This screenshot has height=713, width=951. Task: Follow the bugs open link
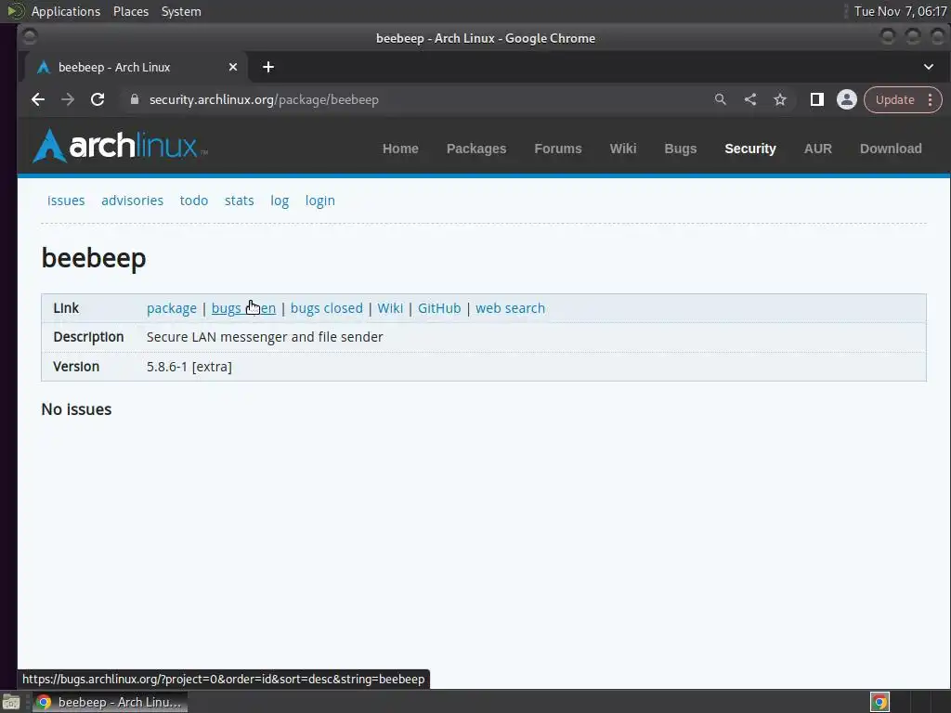point(243,308)
